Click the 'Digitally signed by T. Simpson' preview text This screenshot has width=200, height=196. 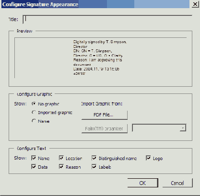[x=100, y=42]
